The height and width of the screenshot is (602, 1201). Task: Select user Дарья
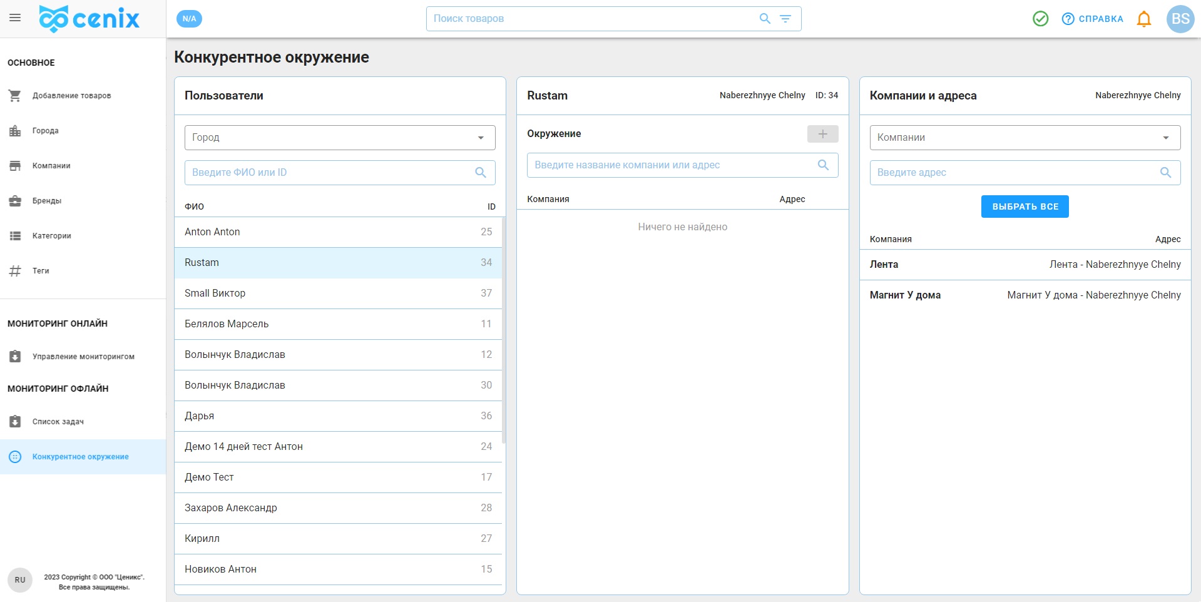[338, 416]
